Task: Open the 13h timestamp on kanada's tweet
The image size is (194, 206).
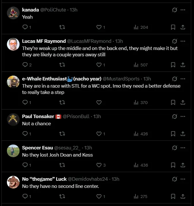Action: click(x=74, y=10)
